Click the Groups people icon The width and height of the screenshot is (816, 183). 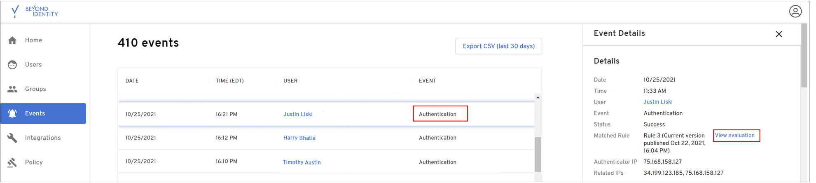tap(12, 89)
